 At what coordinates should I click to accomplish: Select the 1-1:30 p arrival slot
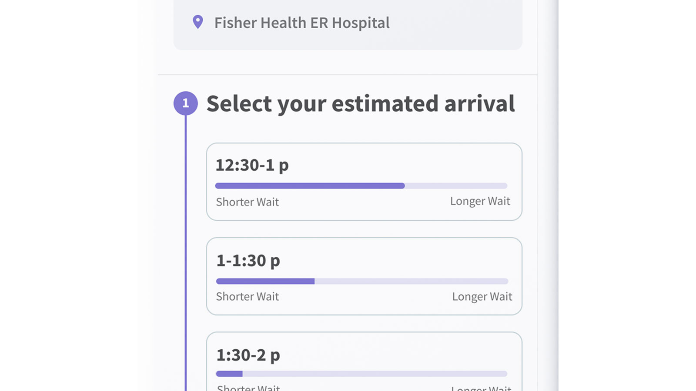pos(364,276)
